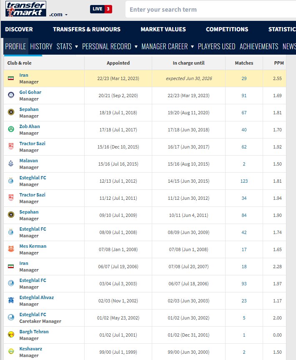Click the Zob Ahan club crest
296x360 pixels.
pyautogui.click(x=11, y=130)
